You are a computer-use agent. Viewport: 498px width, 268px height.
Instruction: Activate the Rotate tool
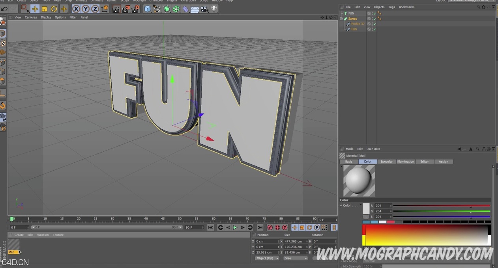coord(54,9)
